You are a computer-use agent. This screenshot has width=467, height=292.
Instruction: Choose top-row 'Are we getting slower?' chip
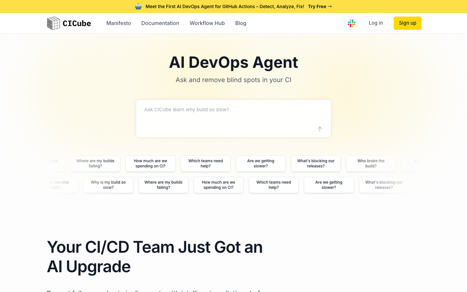point(261,164)
